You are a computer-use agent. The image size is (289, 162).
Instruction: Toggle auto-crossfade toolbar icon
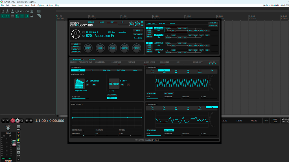(x=3, y=16)
